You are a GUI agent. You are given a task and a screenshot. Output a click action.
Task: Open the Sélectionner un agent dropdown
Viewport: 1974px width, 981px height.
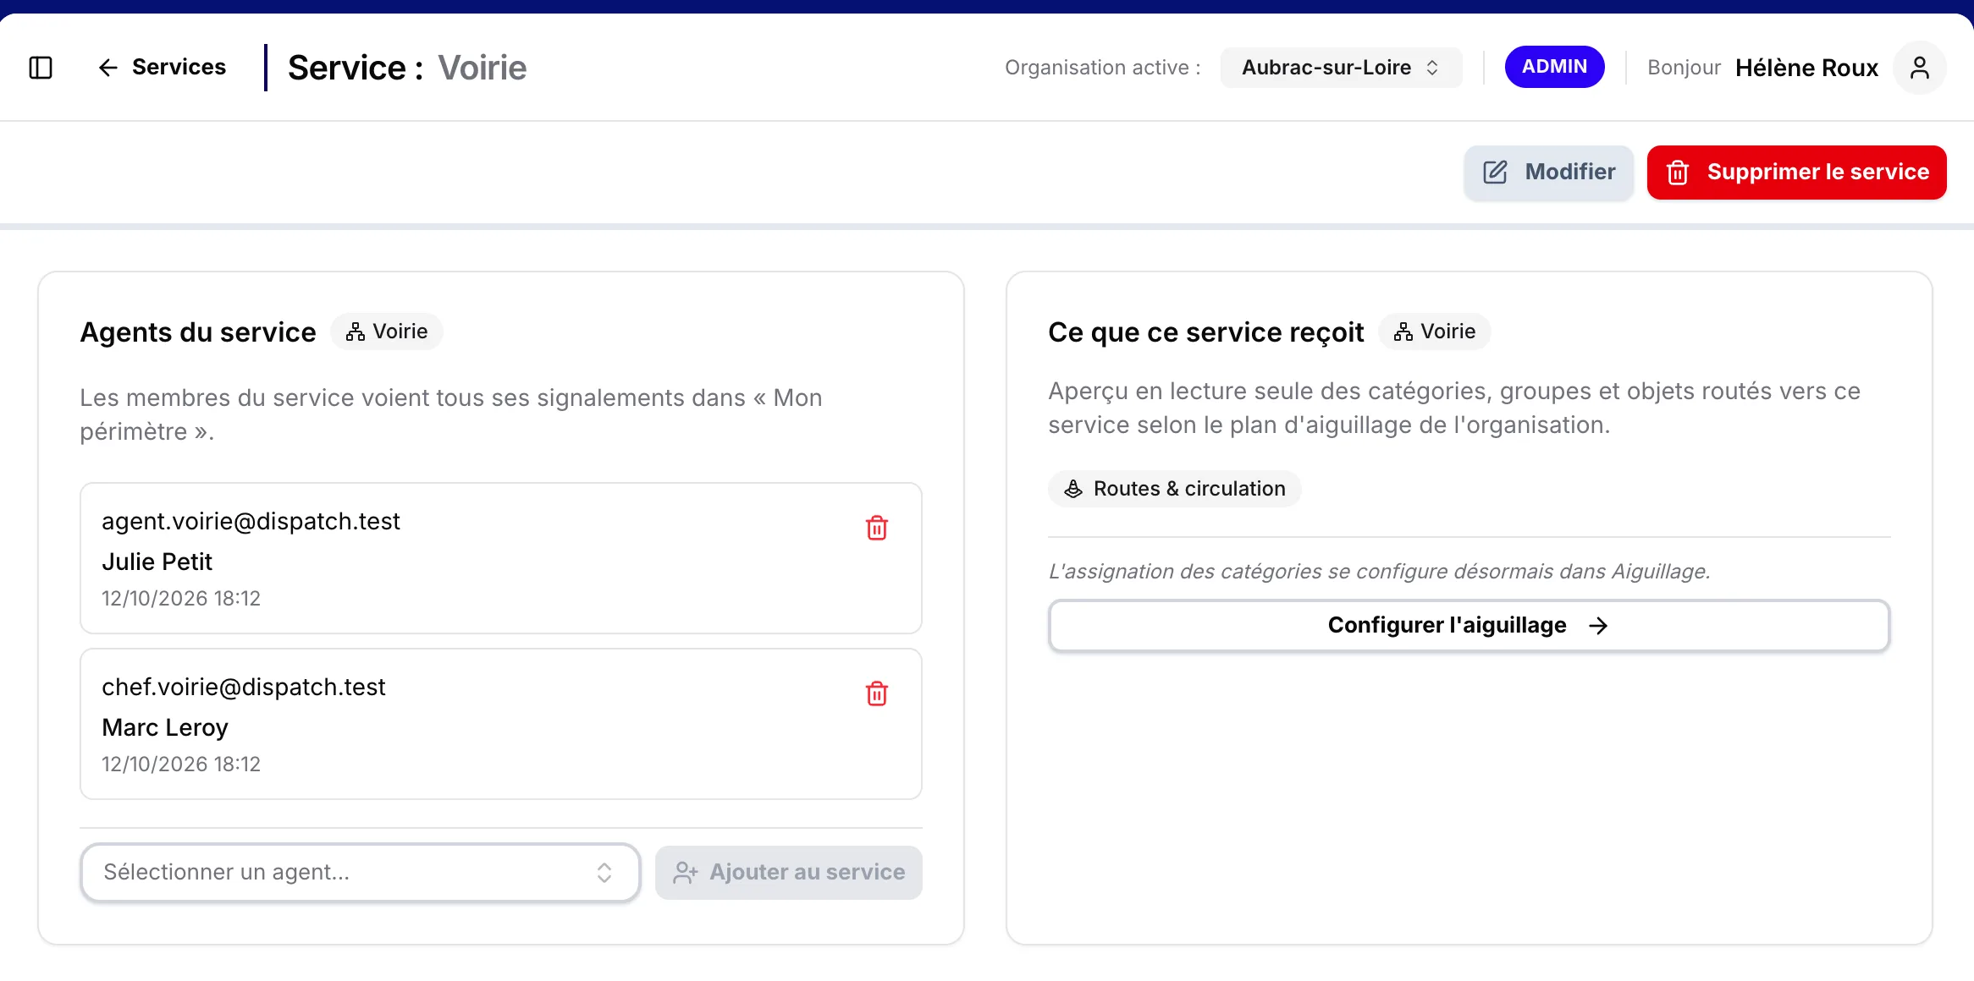click(360, 873)
